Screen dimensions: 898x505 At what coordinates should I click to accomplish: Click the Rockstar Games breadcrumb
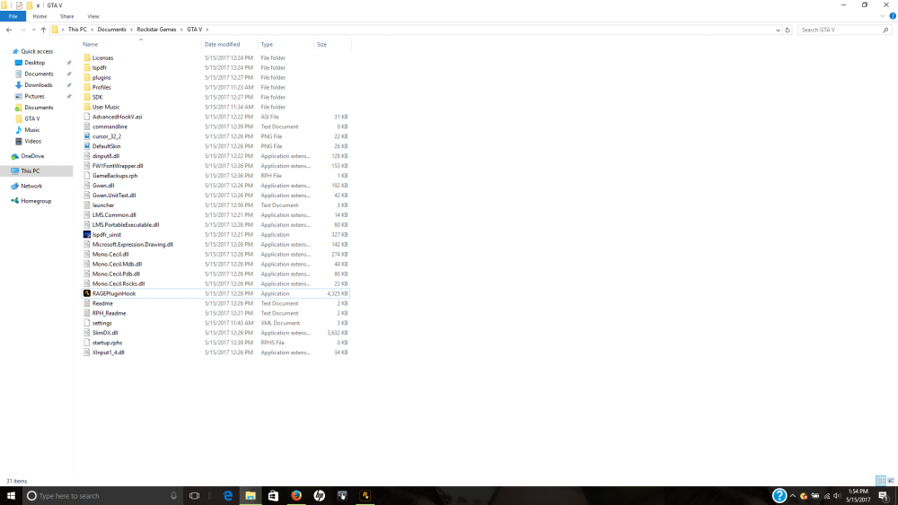(156, 30)
